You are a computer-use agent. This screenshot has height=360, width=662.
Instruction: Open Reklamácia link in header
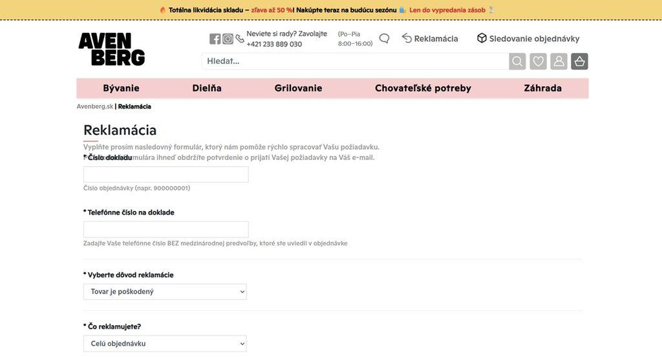(x=430, y=38)
